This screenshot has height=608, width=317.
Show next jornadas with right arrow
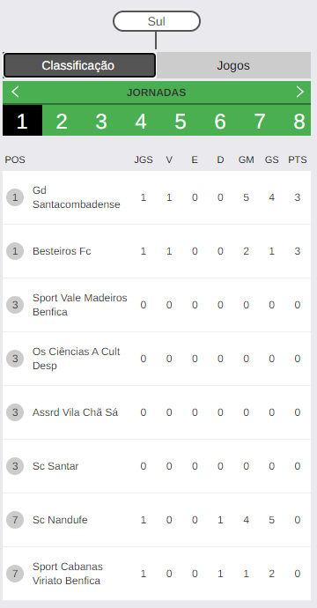pos(299,93)
